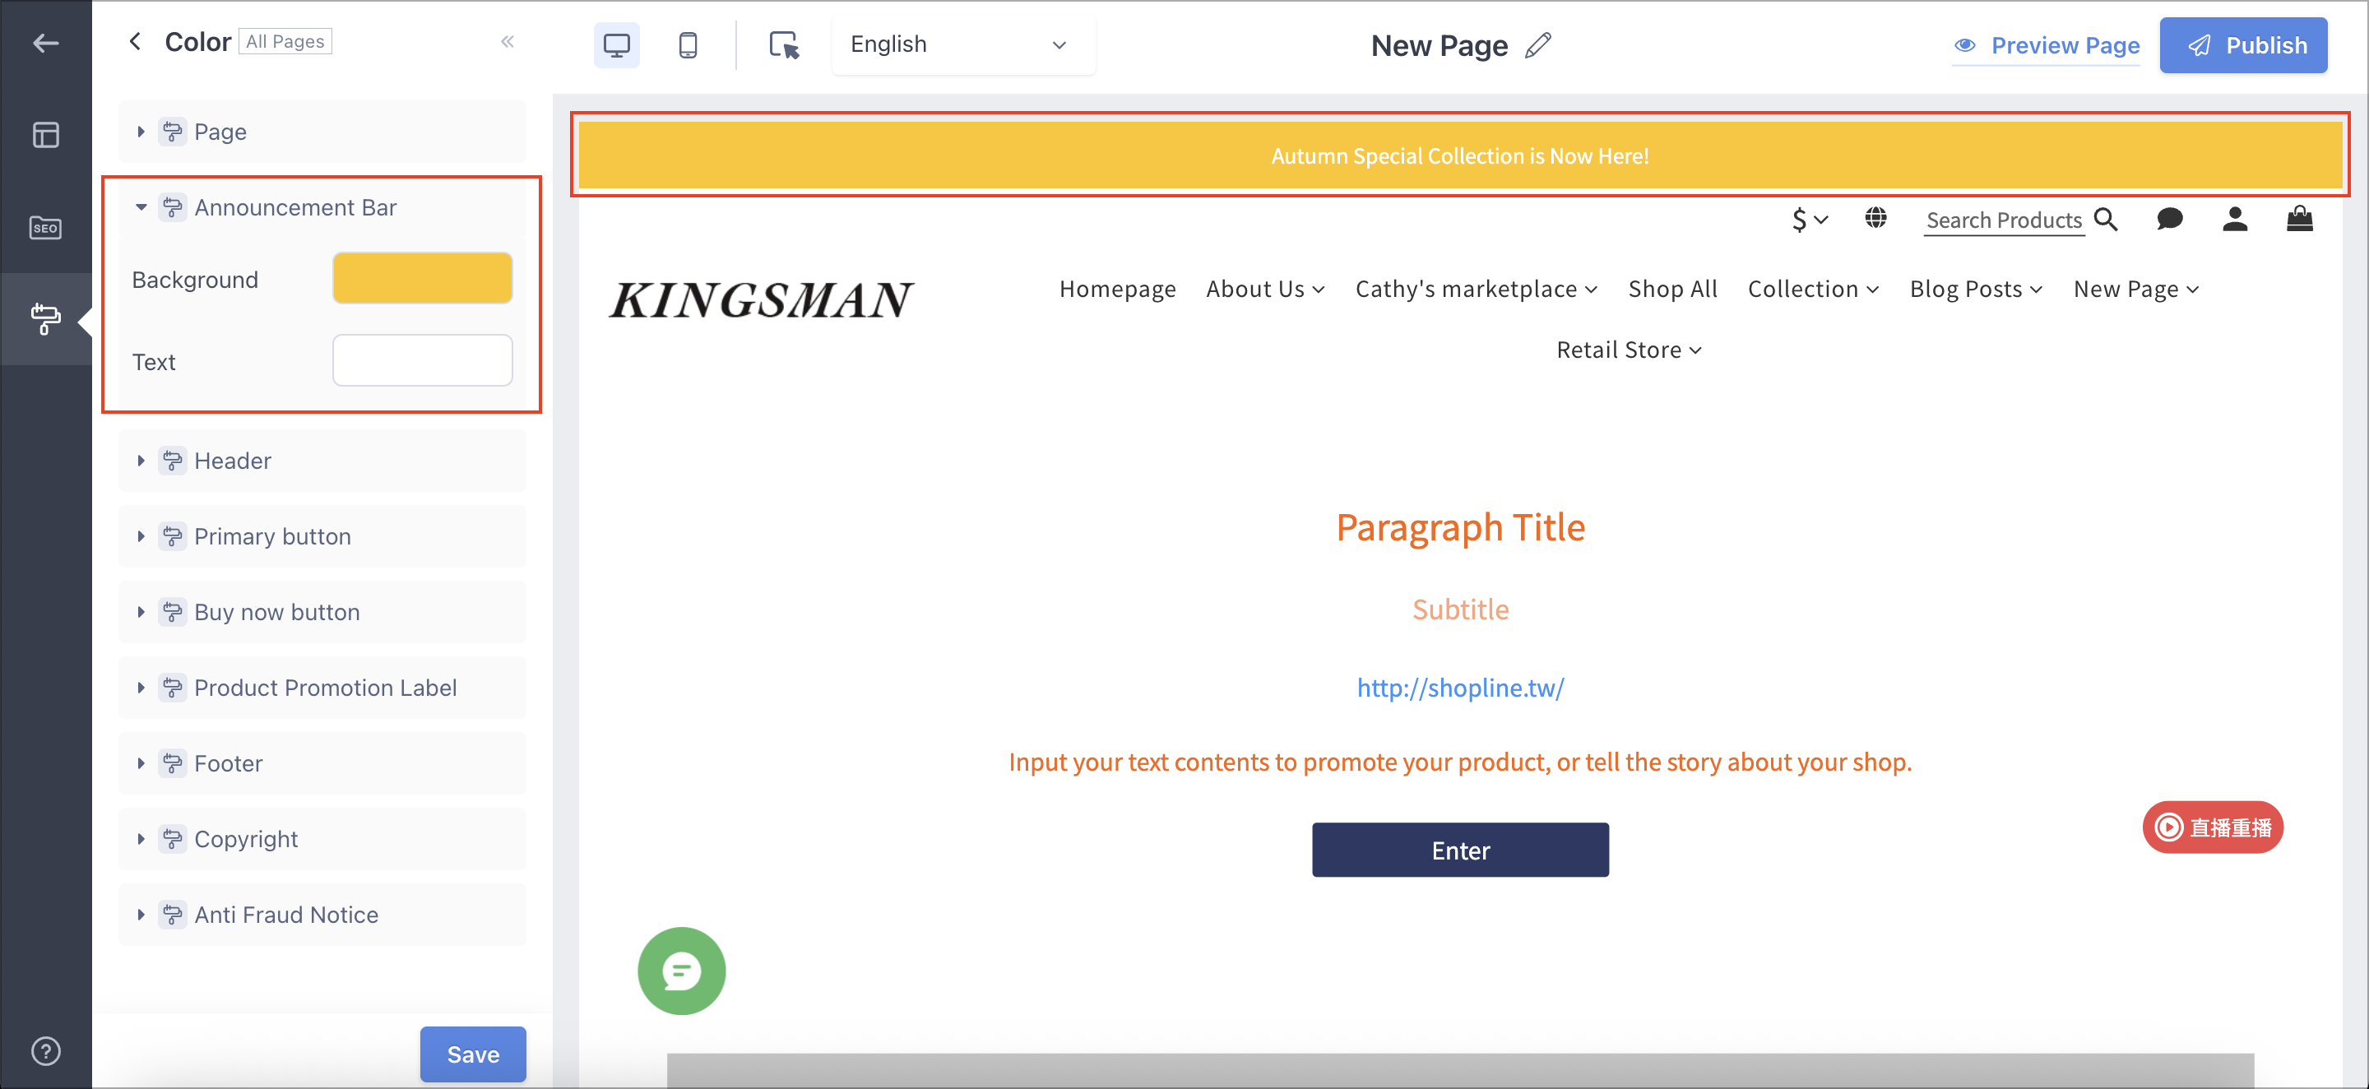The image size is (2369, 1089).
Task: Click the Homepage nav item
Action: pyautogui.click(x=1117, y=289)
